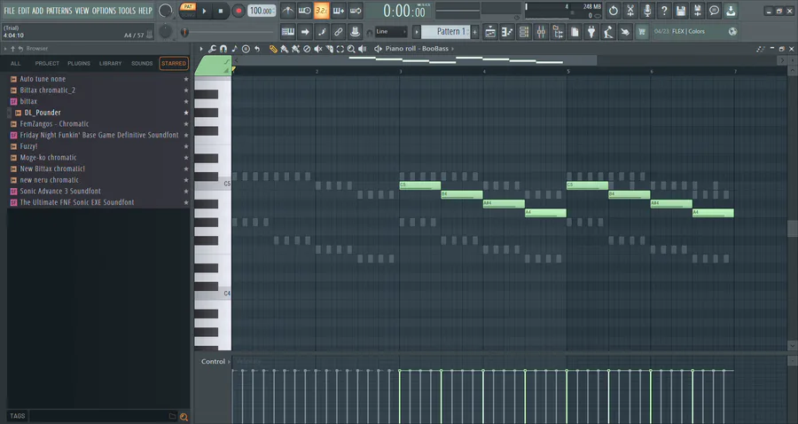798x424 pixels.
Task: Click the shopping cart content library icon
Action: 642,32
